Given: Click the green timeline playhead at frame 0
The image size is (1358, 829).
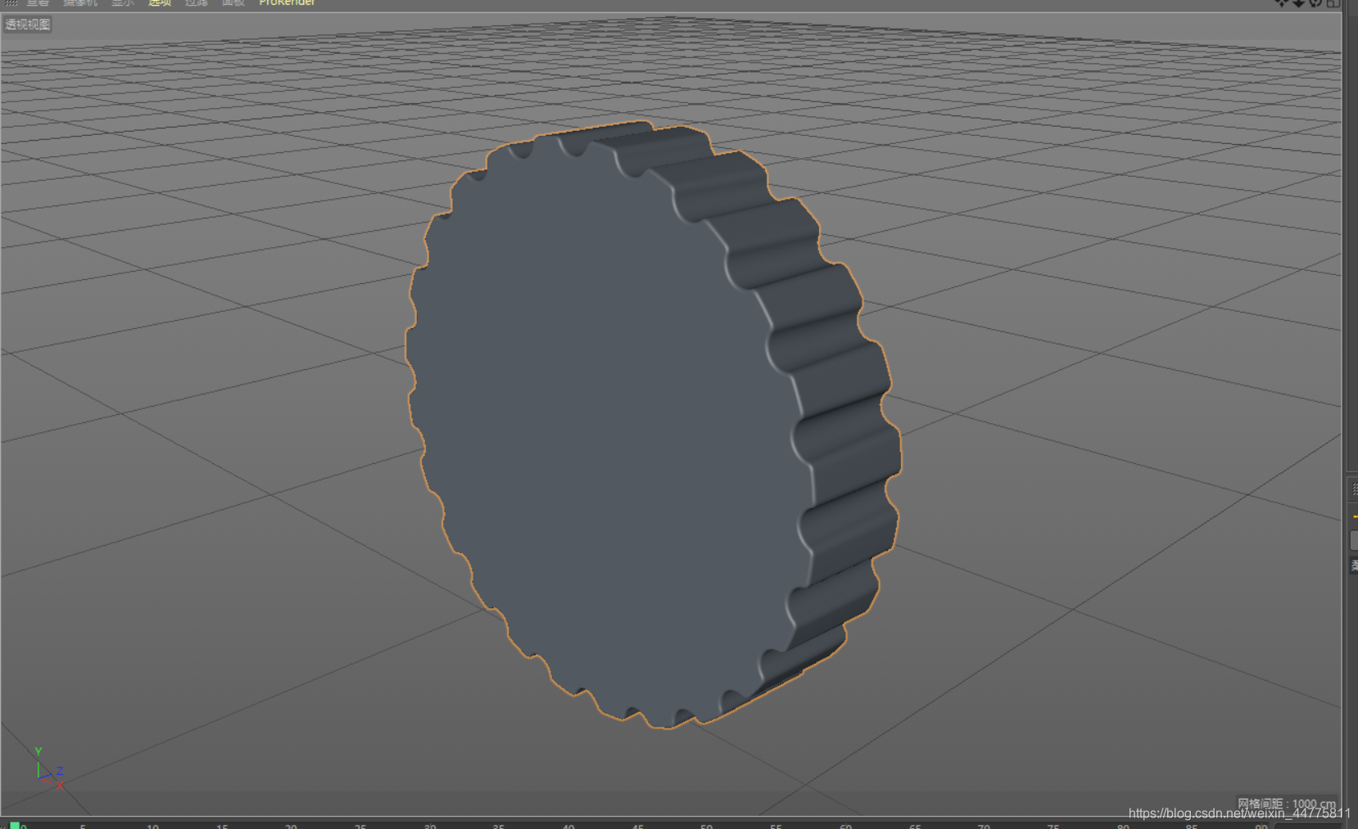Looking at the screenshot, I should tap(15, 825).
